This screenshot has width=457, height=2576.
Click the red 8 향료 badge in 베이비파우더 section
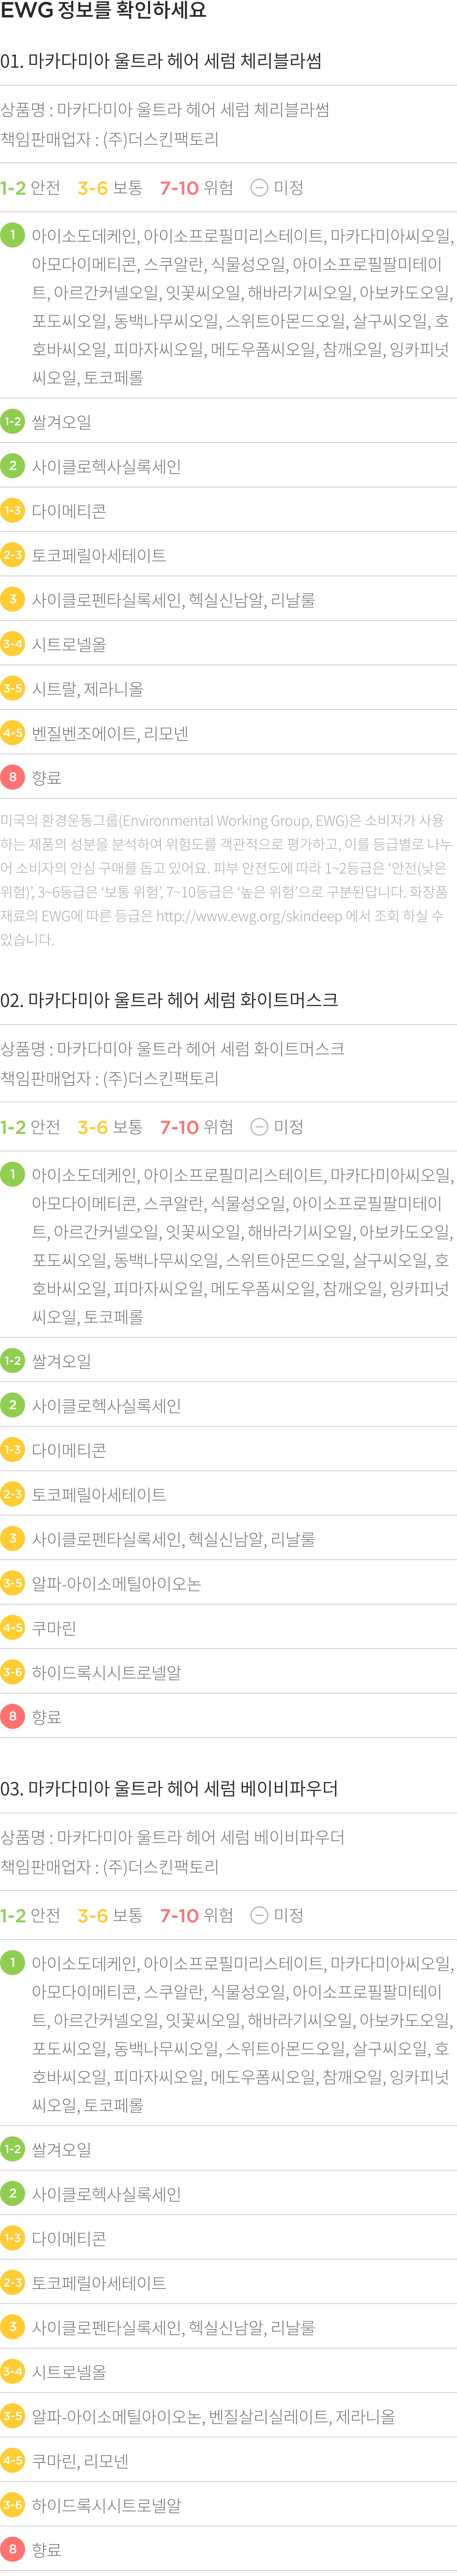coord(12,2549)
